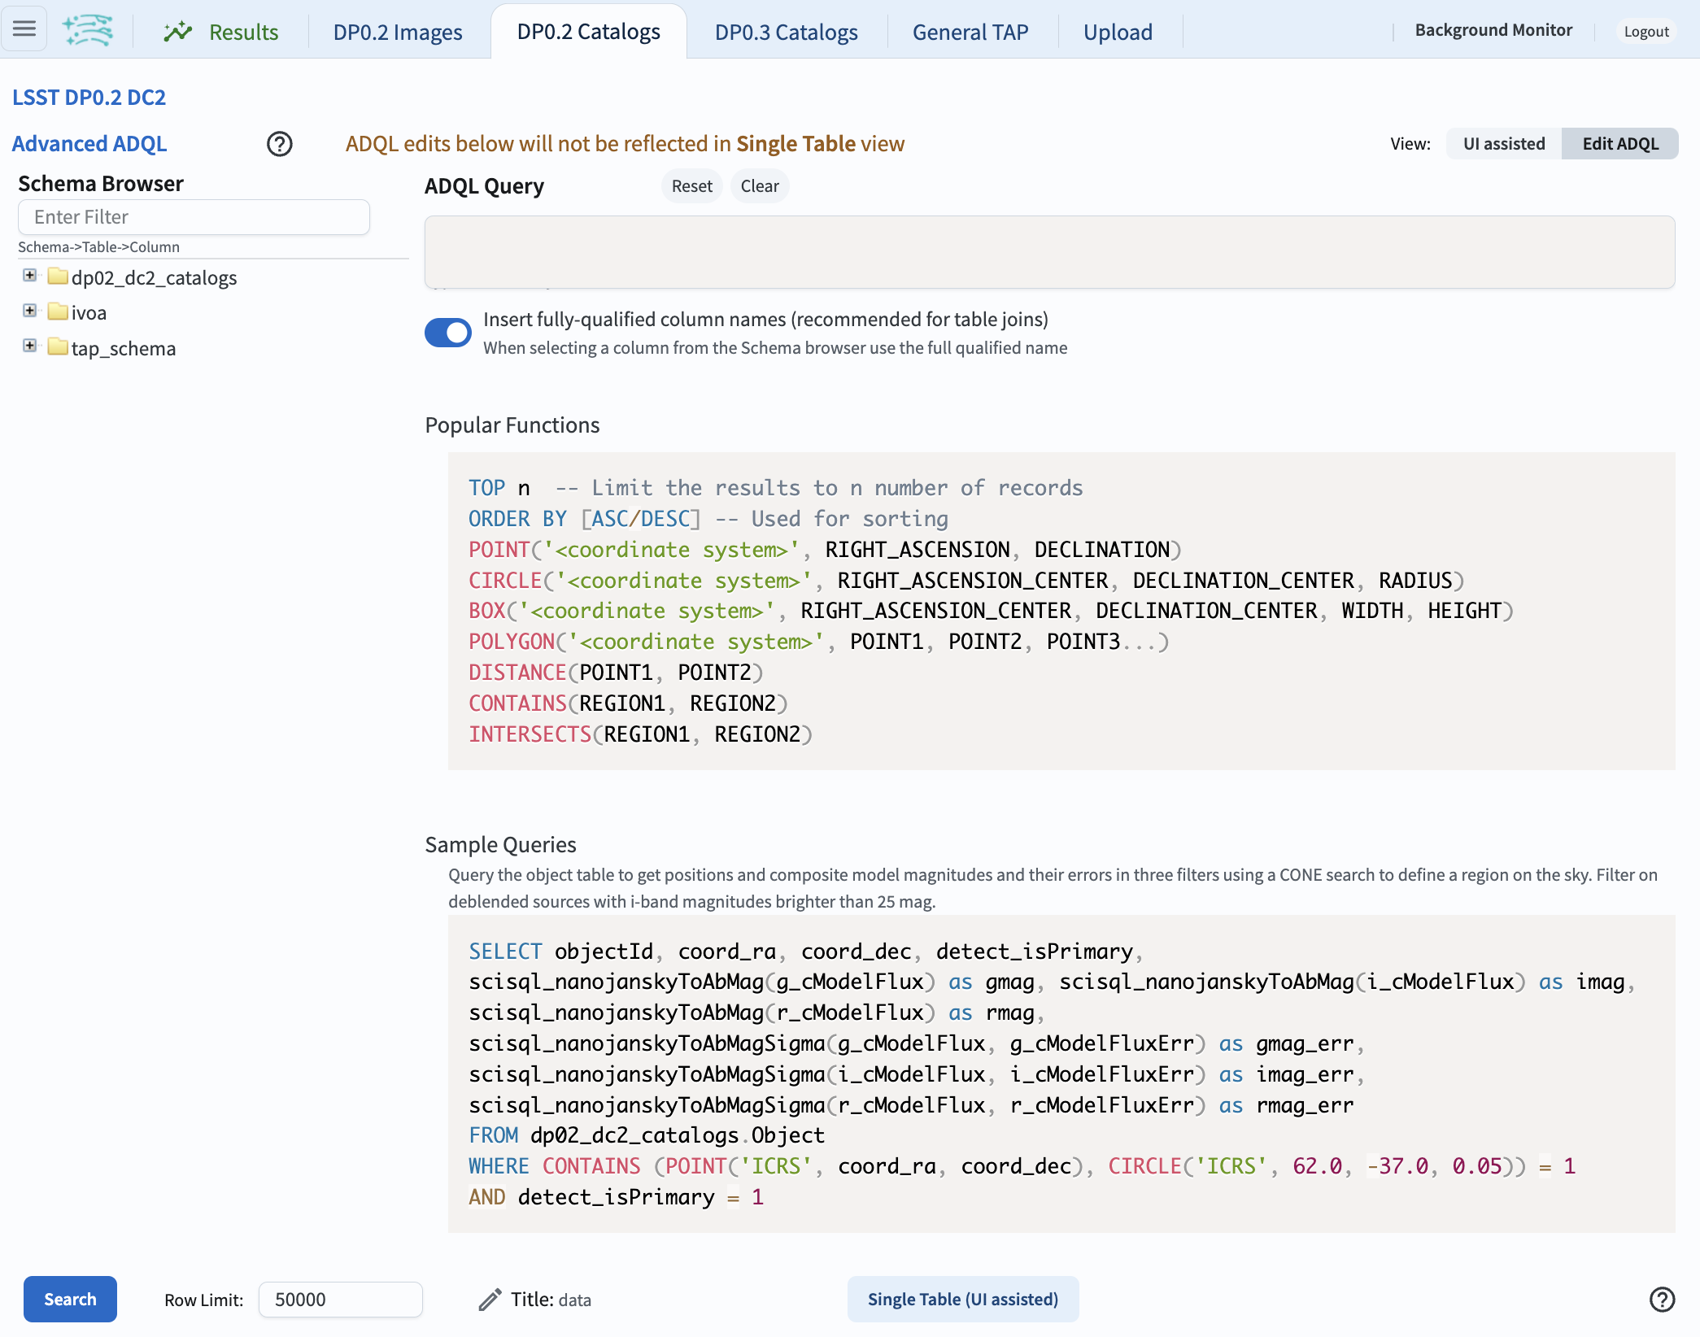The image size is (1700, 1337).
Task: Expand the tap_schema node
Action: (30, 348)
